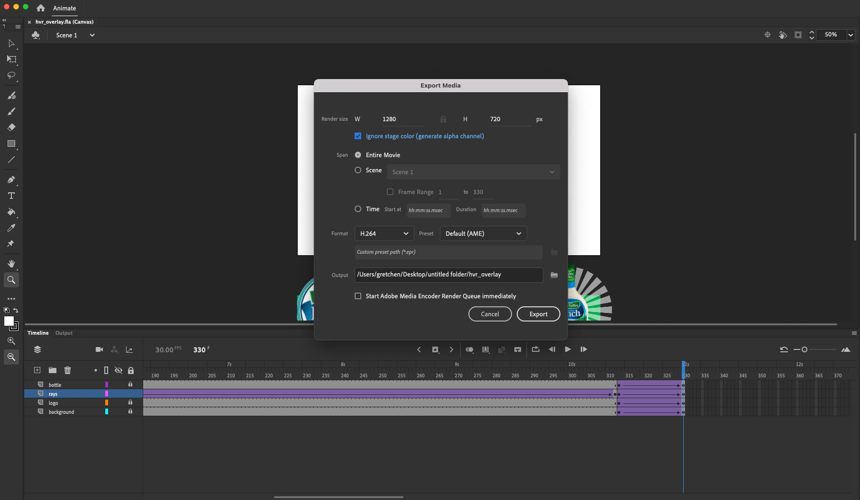Click the Loop playback icon
The image size is (860, 500).
coord(536,349)
